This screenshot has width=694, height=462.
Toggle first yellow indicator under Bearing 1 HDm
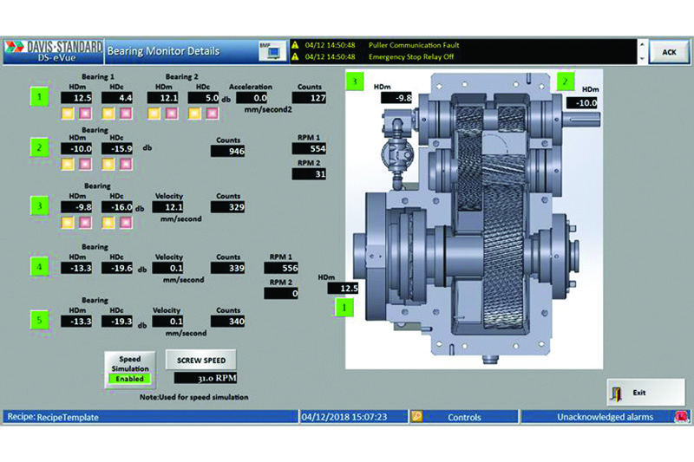66,113
